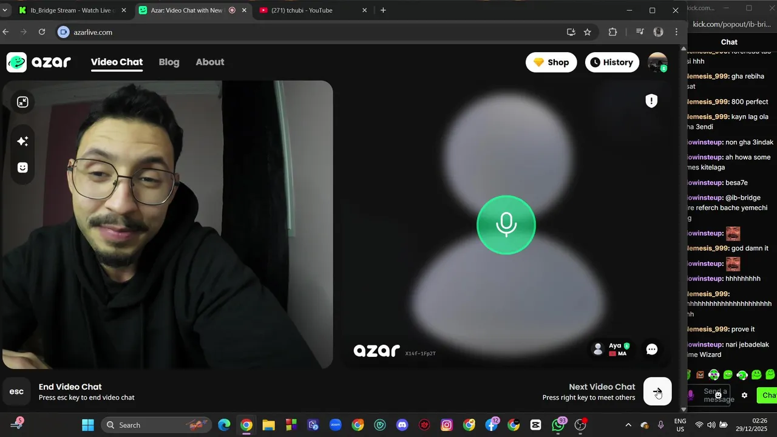Open Windows Start menu
This screenshot has width=777, height=437.
click(88, 425)
